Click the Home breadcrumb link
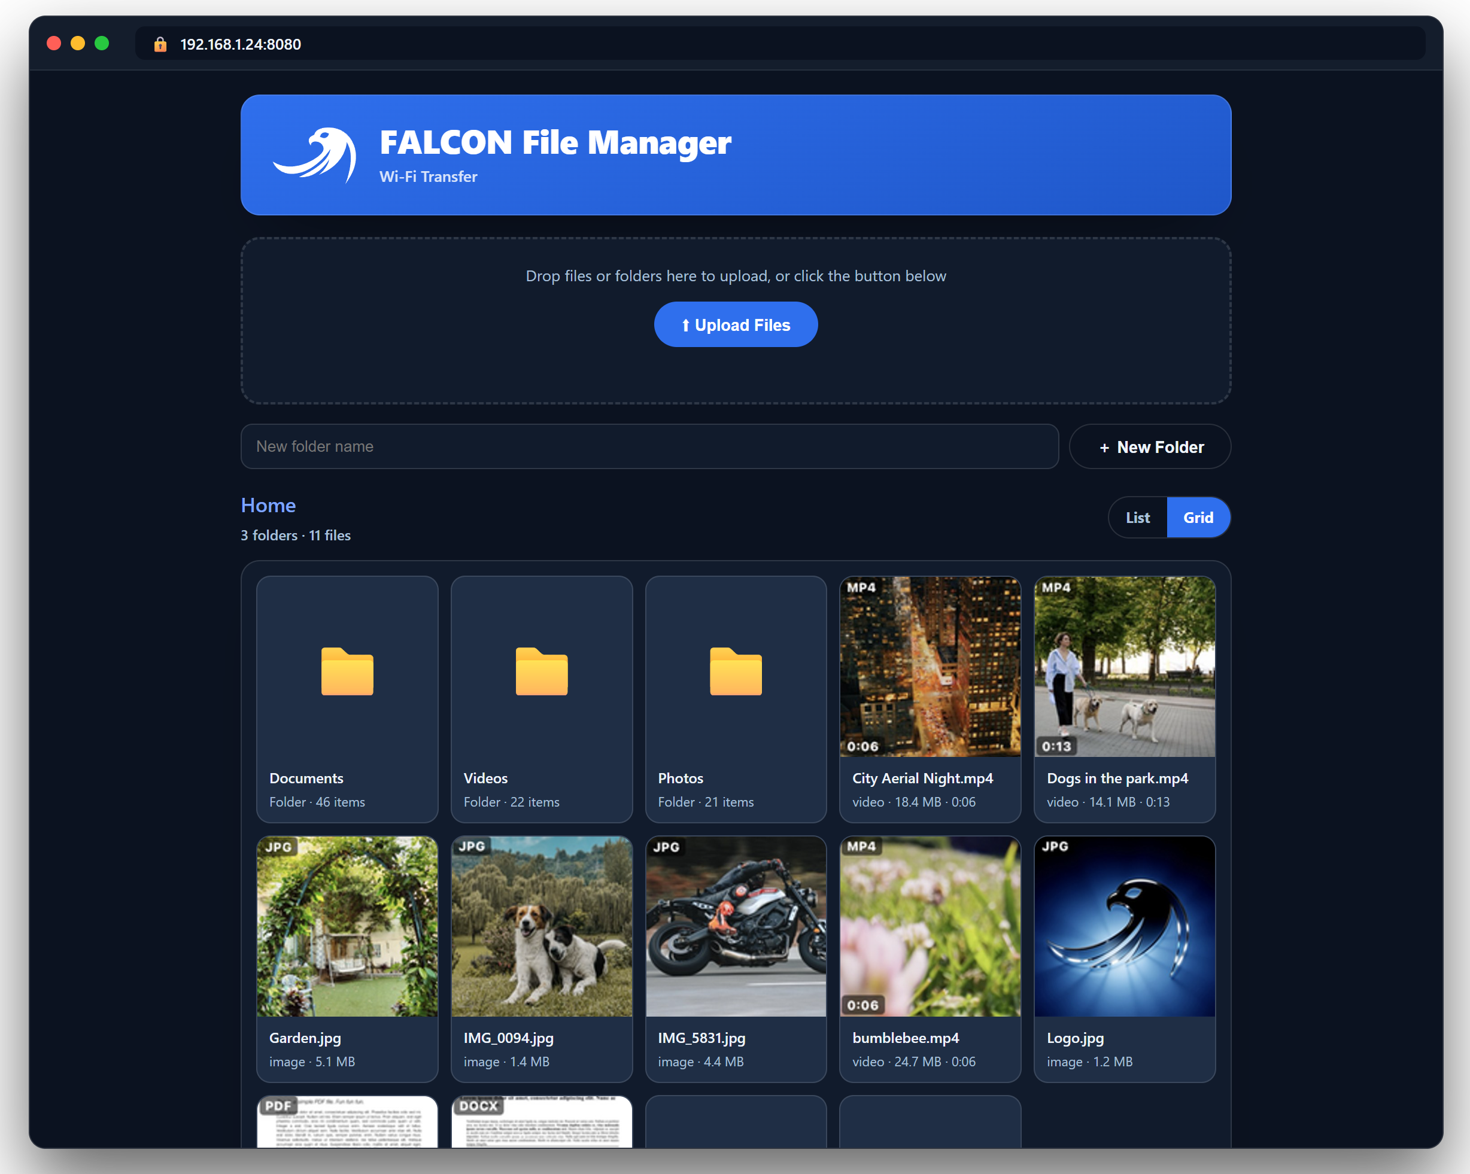The width and height of the screenshot is (1470, 1174). 268,506
